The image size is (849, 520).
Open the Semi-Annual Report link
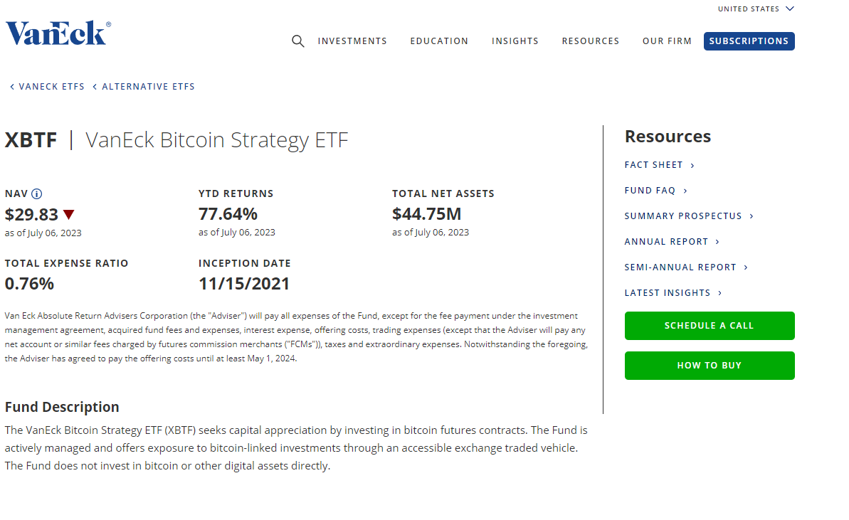686,267
